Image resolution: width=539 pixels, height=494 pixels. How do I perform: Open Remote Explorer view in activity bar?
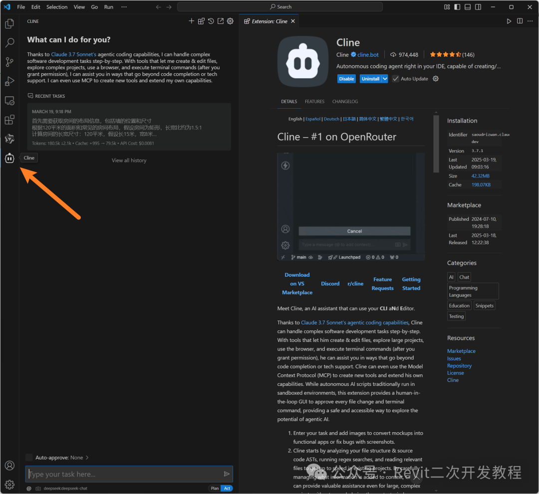(9, 101)
